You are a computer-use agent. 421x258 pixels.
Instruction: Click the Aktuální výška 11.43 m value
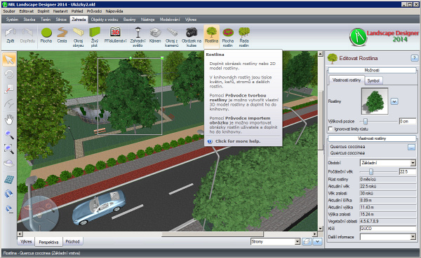388,207
